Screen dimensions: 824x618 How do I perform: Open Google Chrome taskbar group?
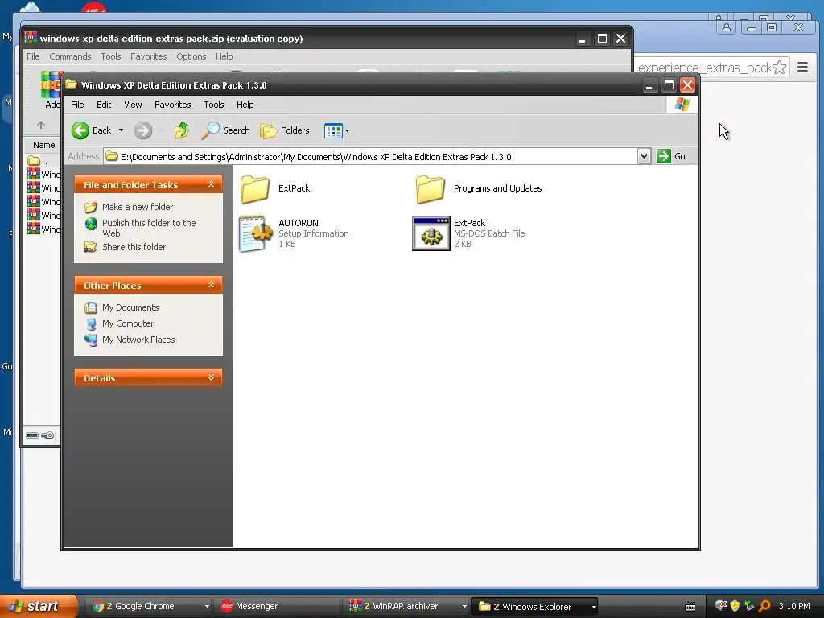click(149, 606)
